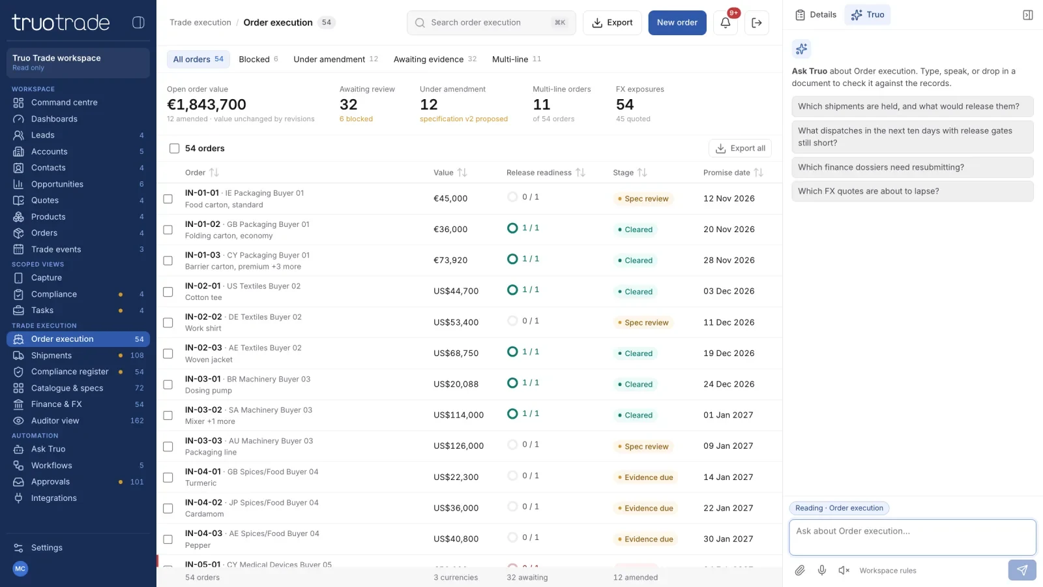Click the Export all button

pyautogui.click(x=740, y=149)
